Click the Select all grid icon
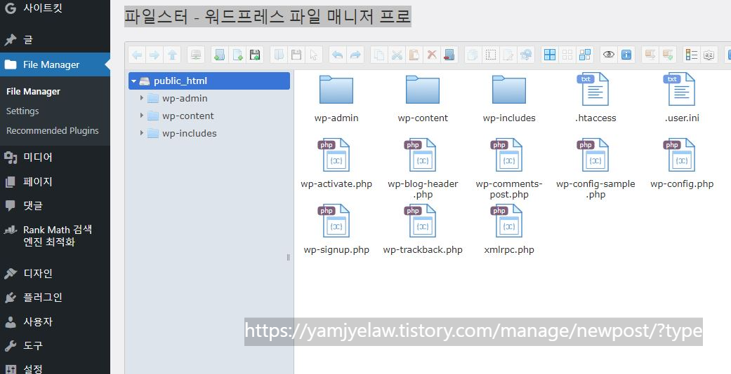This screenshot has height=374, width=731. (x=550, y=55)
